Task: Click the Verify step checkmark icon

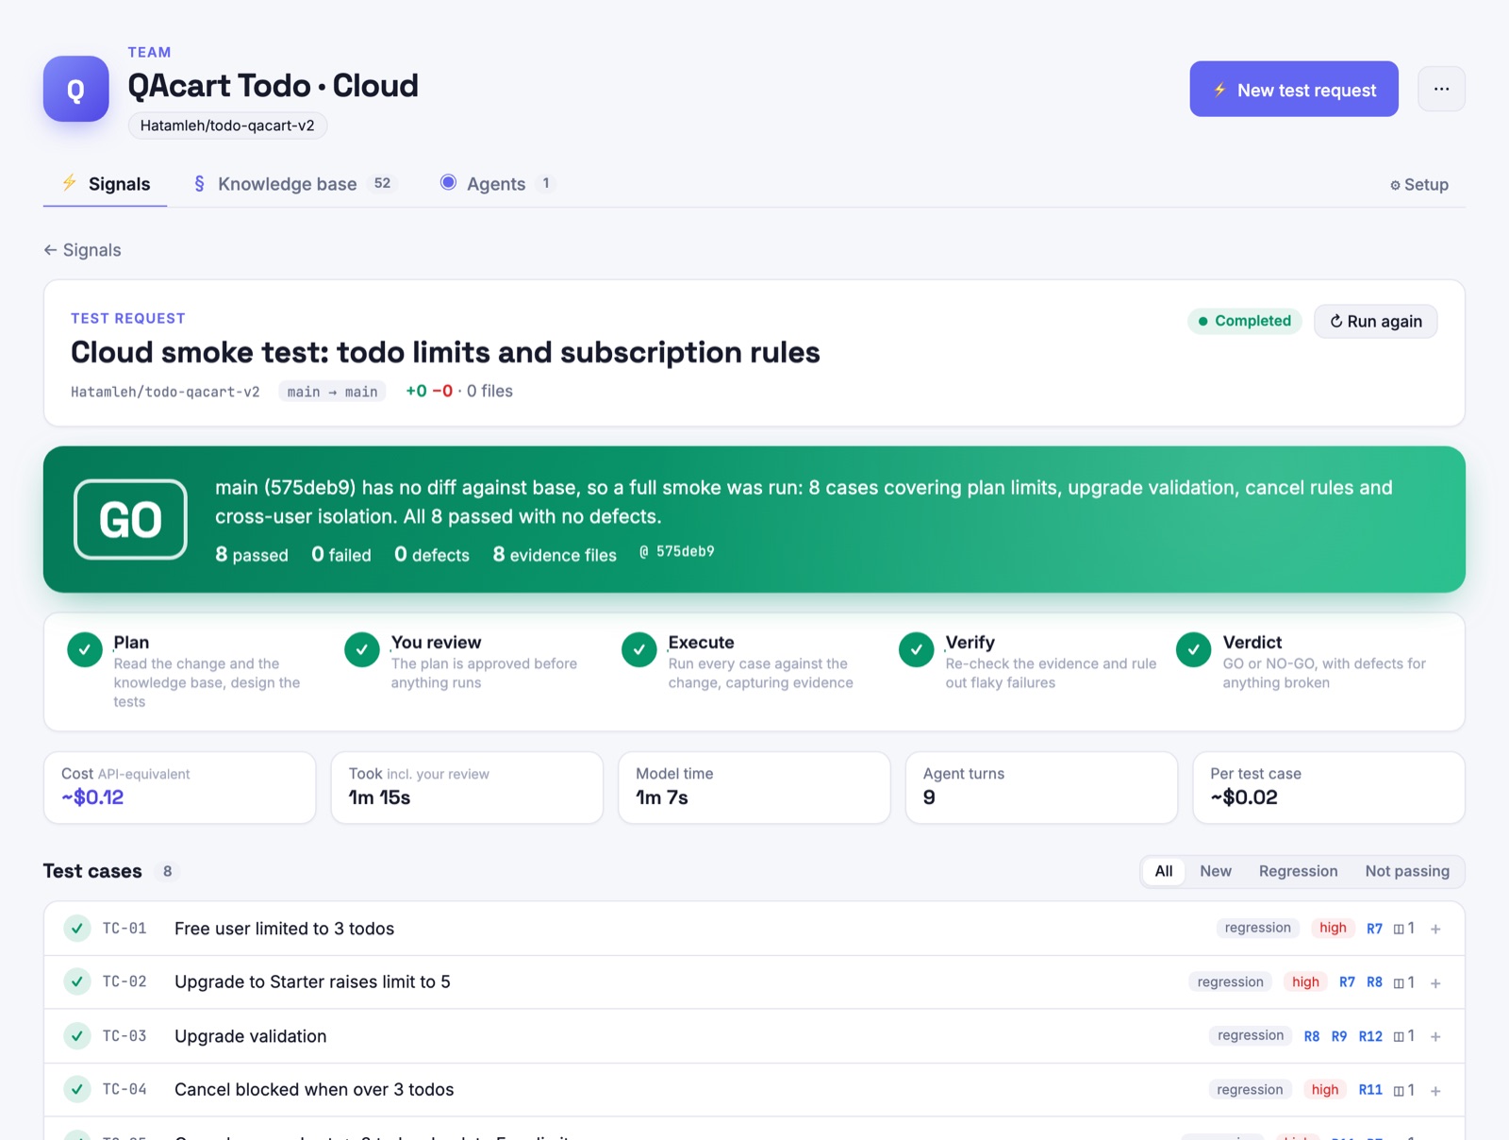Action: (917, 649)
